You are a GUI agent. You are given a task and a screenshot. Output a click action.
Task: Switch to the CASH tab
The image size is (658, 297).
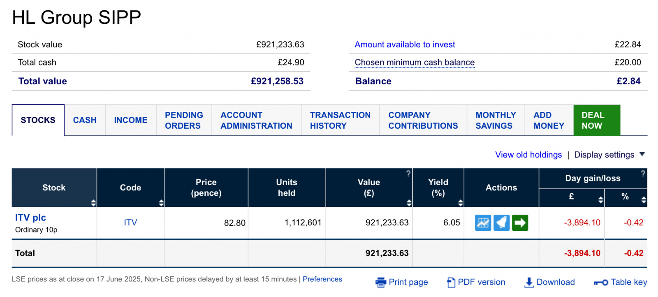(85, 120)
